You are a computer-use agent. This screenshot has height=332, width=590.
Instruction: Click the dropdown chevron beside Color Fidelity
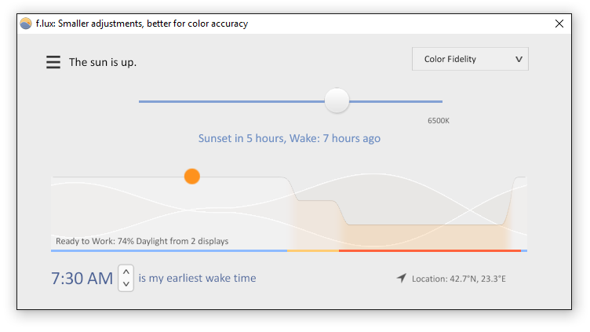pos(519,59)
